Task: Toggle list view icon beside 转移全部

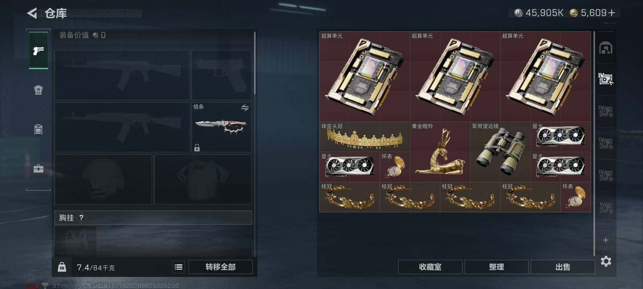Action: (x=178, y=267)
